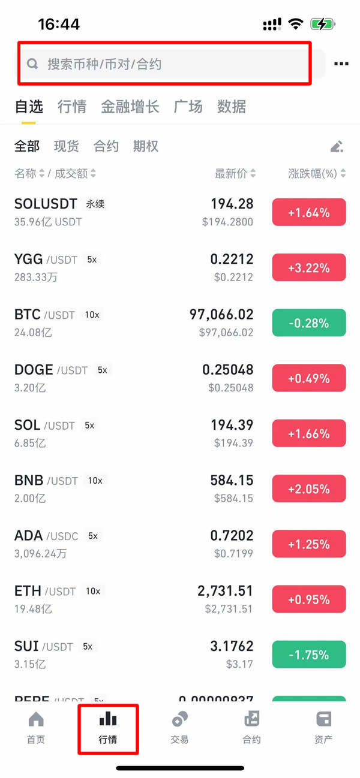Select the 期权 market filter

pos(145,146)
